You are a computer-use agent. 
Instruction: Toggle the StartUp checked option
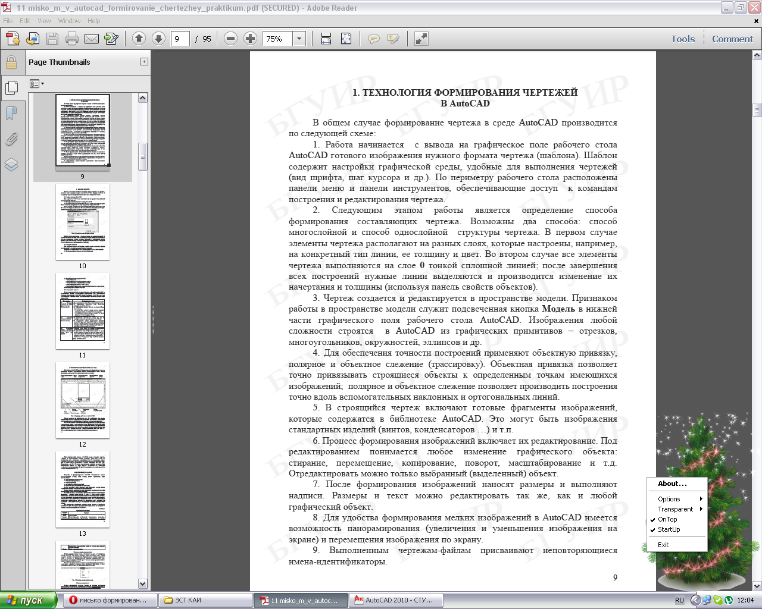[x=677, y=529]
